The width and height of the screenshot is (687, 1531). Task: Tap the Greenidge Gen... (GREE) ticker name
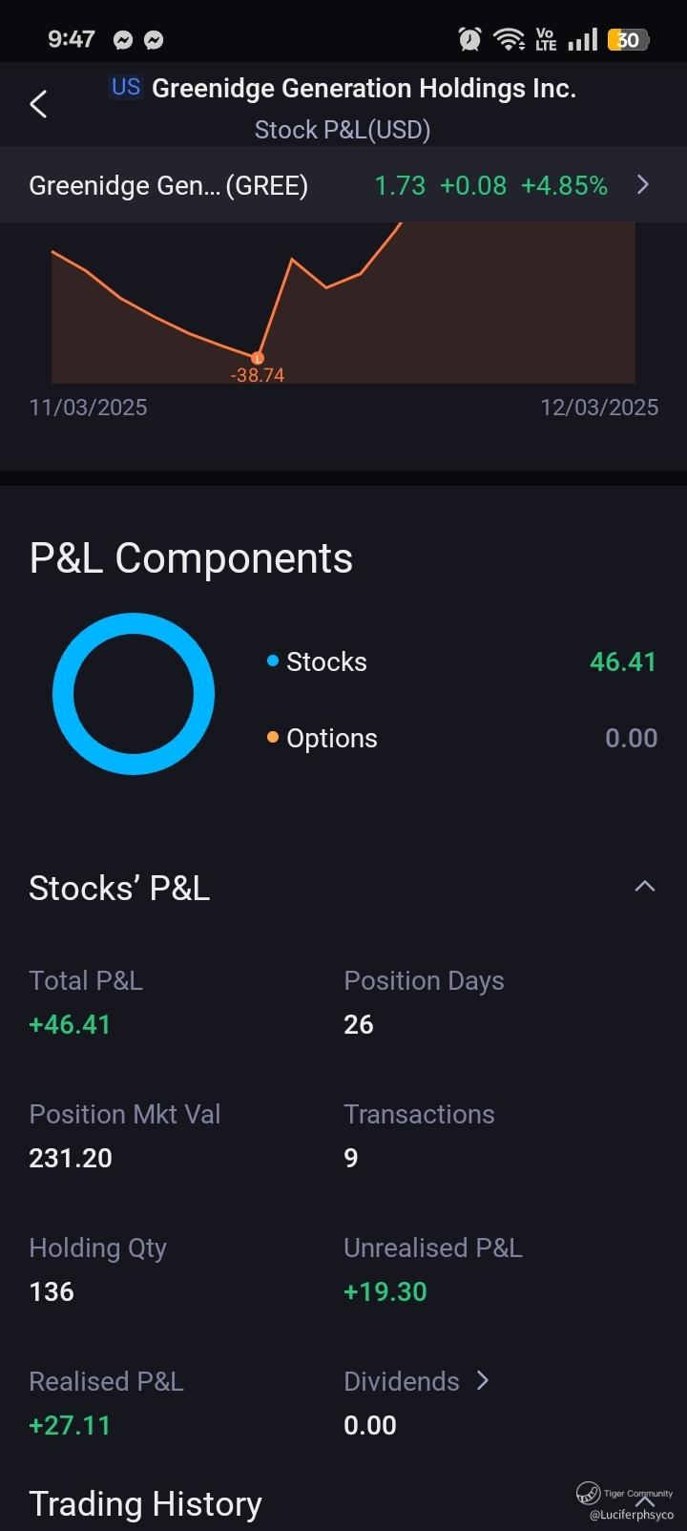[x=168, y=185]
